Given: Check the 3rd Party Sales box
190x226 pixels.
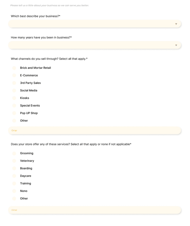Looking at the screenshot, I should (14, 83).
